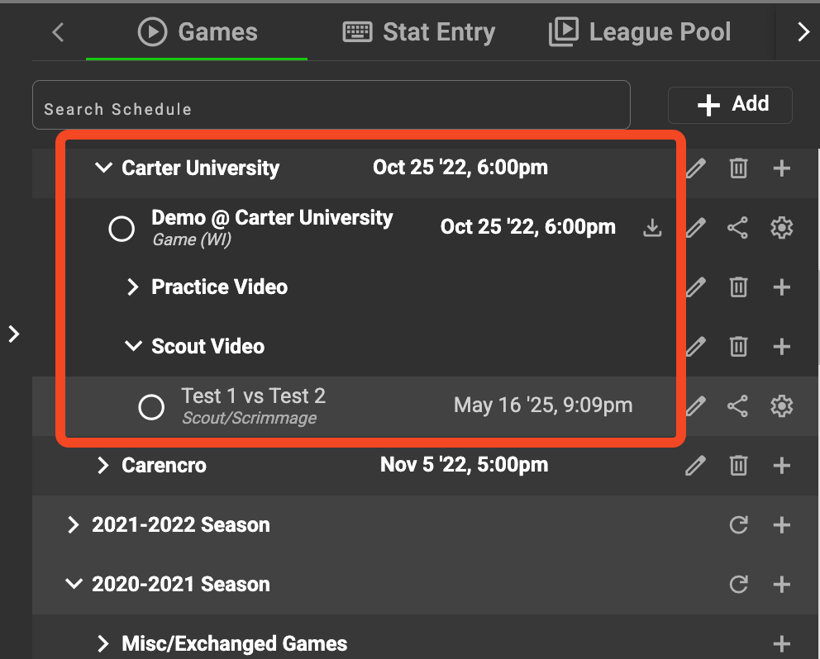Focus the Search Schedule field
This screenshot has height=659, width=820.
(x=331, y=105)
